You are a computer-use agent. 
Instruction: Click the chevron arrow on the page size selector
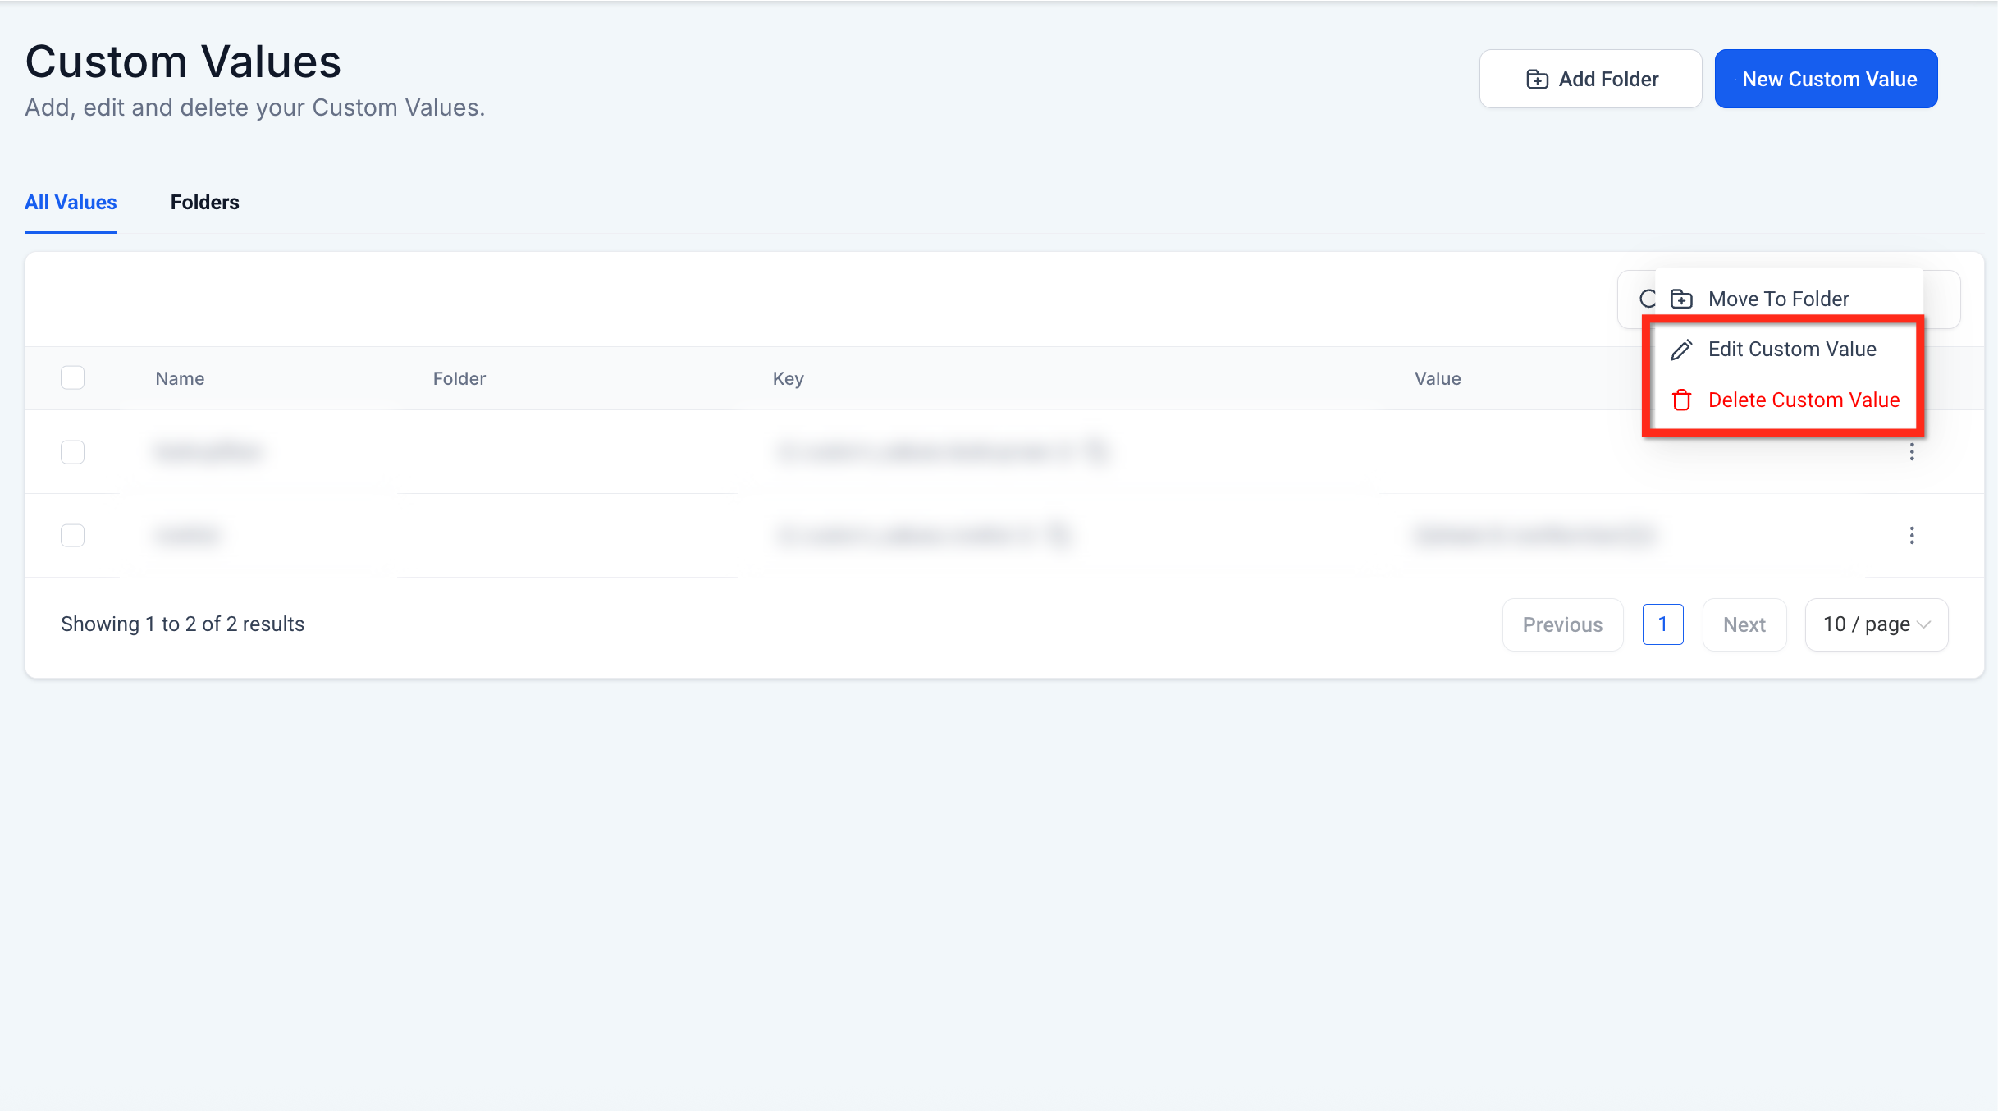pos(1924,625)
